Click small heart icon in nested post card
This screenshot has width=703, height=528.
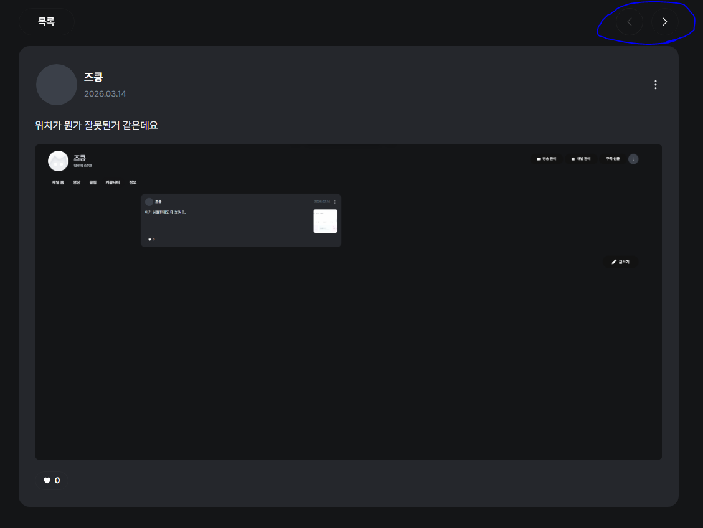[149, 239]
